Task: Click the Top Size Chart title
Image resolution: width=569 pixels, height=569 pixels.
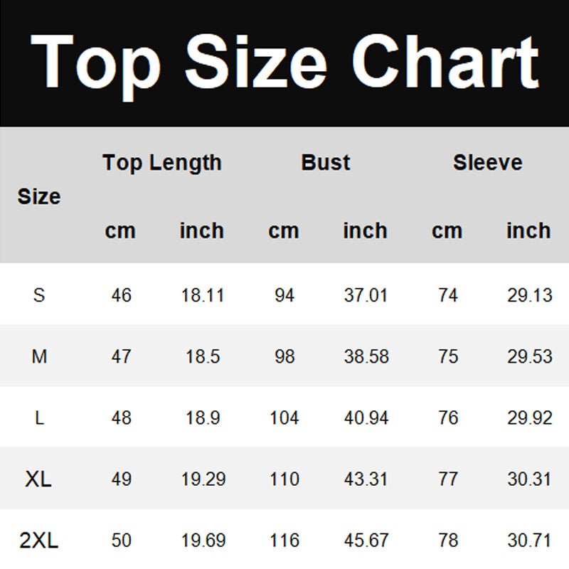Action: (284, 64)
